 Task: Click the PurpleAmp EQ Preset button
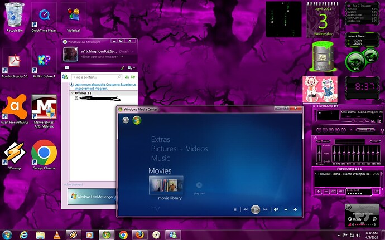pyautogui.click(x=376, y=141)
